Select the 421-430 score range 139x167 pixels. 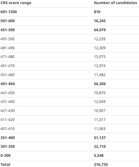[7, 111]
